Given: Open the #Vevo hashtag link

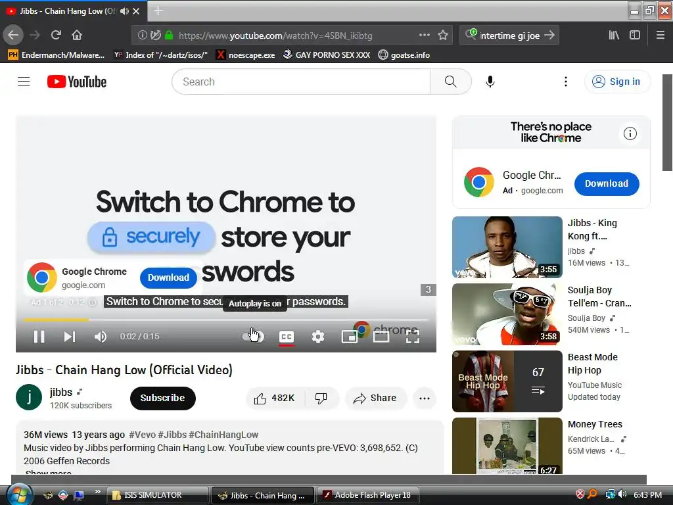Looking at the screenshot, I should [x=142, y=435].
